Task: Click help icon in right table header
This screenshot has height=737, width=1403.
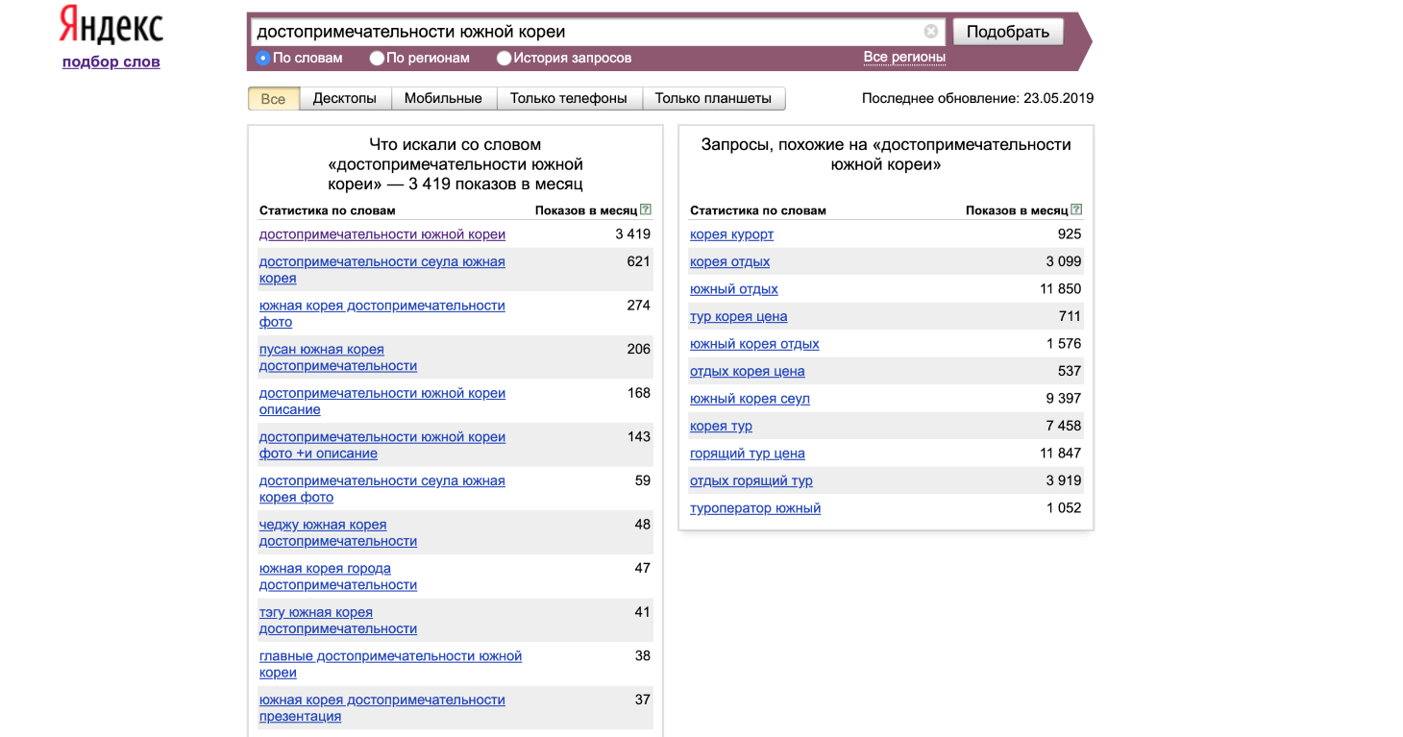Action: (1076, 209)
